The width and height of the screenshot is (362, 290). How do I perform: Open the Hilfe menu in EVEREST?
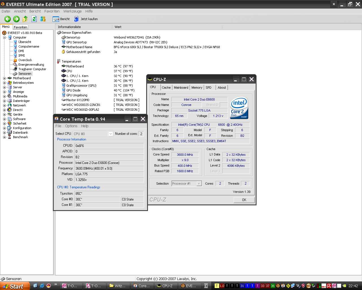(89, 11)
